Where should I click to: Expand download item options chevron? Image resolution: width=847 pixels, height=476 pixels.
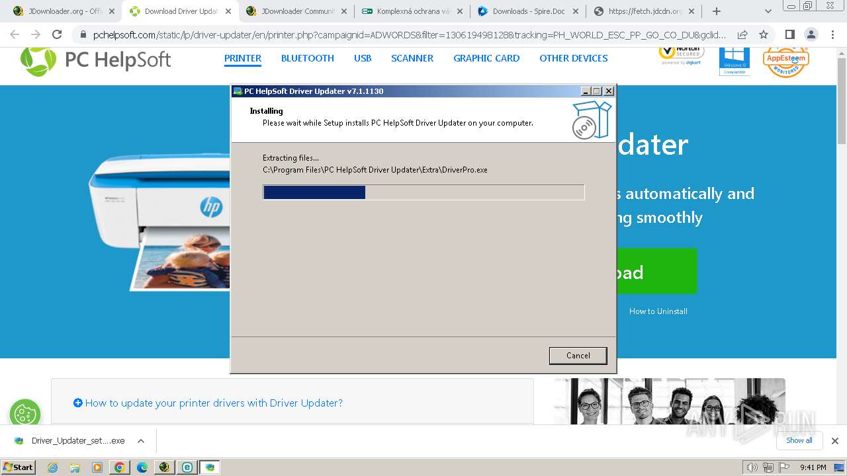point(141,441)
